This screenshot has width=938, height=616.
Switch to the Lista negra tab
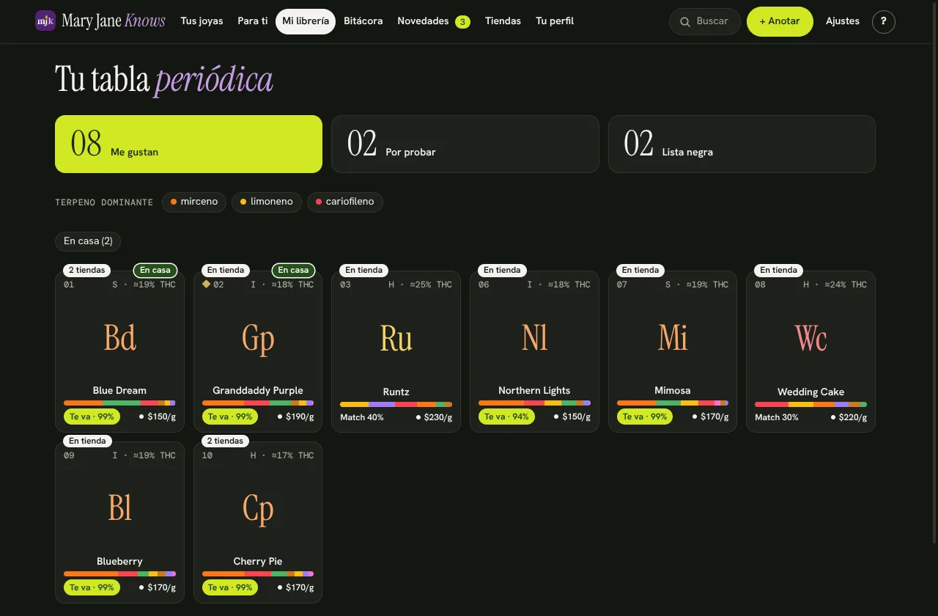(742, 144)
